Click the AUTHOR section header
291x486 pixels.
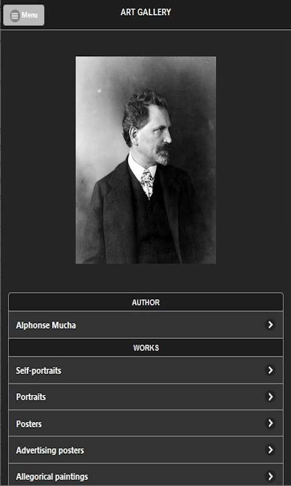[x=145, y=302]
